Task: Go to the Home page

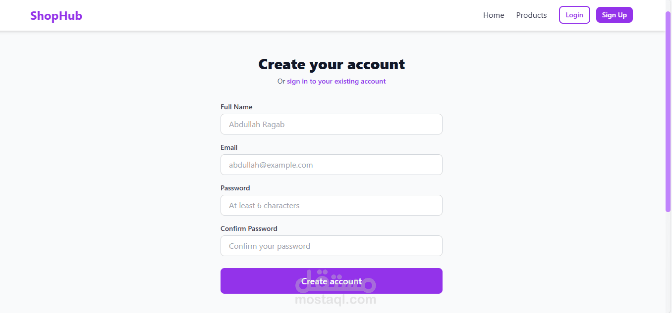Action: pyautogui.click(x=494, y=15)
